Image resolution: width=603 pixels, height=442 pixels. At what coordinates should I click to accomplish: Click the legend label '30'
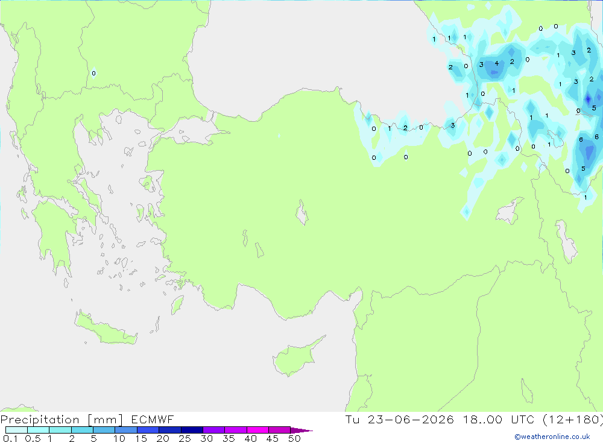206,438
